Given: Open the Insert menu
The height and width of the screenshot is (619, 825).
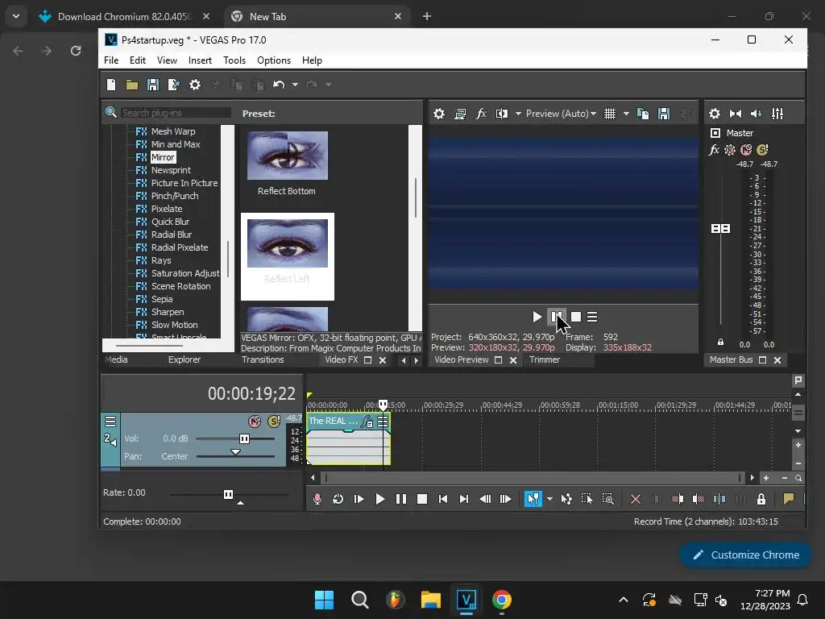Looking at the screenshot, I should tap(200, 60).
